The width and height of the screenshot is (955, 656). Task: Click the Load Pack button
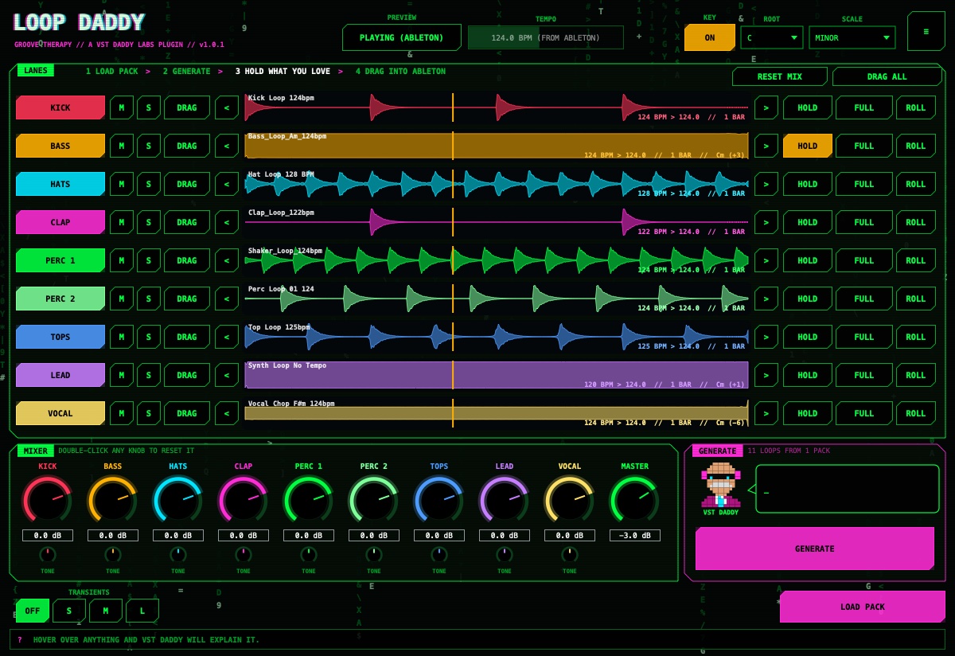[863, 607]
